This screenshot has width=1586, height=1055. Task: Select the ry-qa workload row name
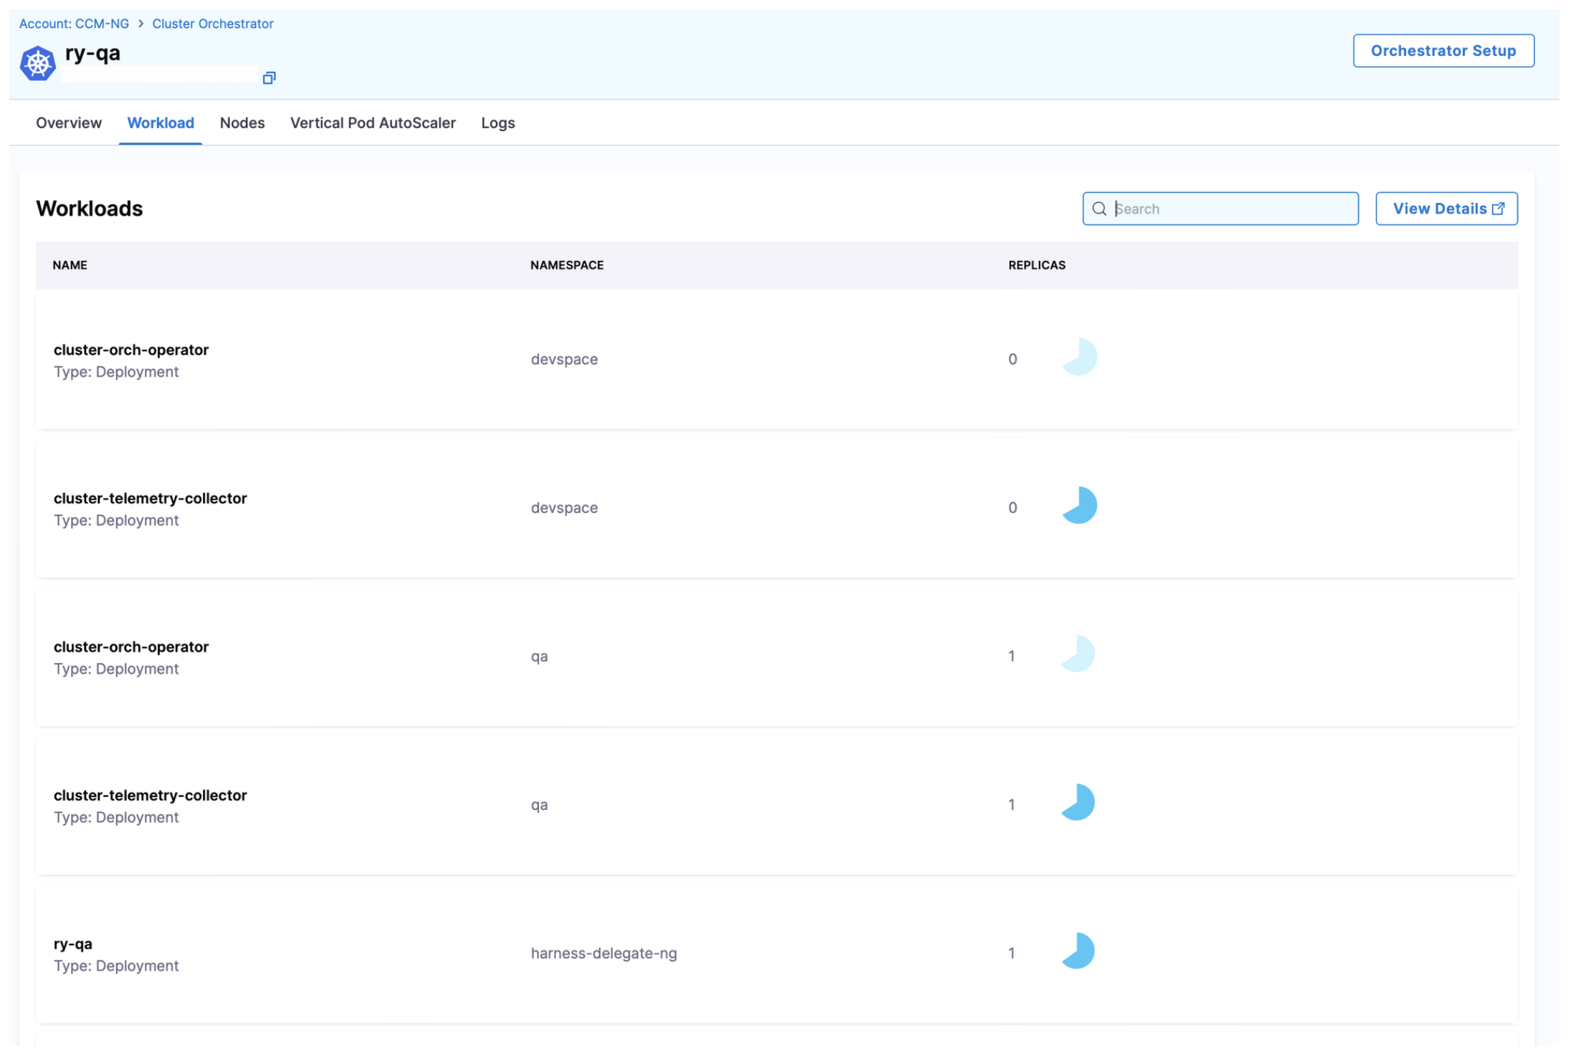73,944
